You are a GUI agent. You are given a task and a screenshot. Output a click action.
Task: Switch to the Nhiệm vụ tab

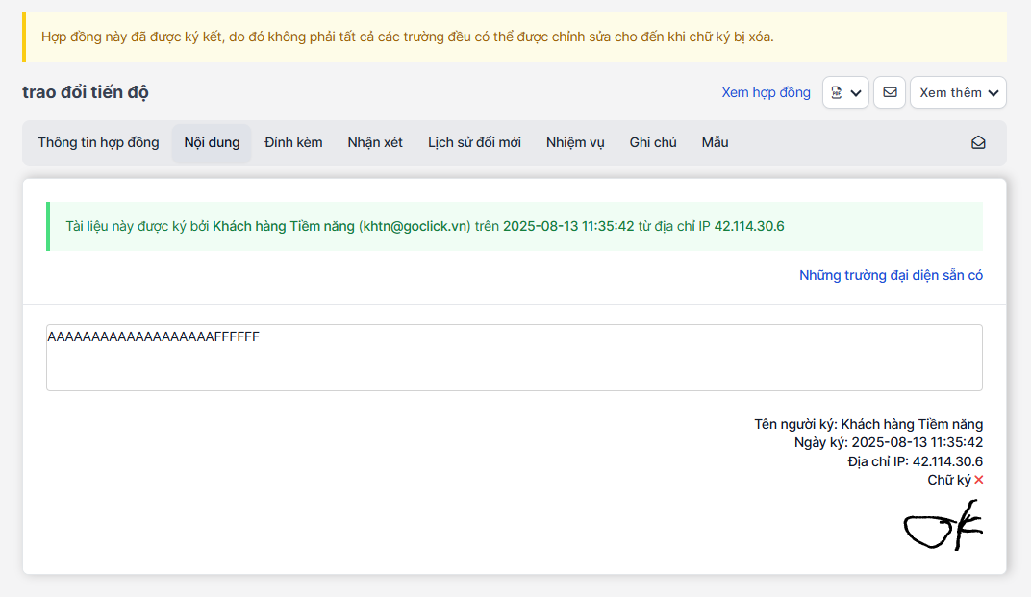click(575, 142)
